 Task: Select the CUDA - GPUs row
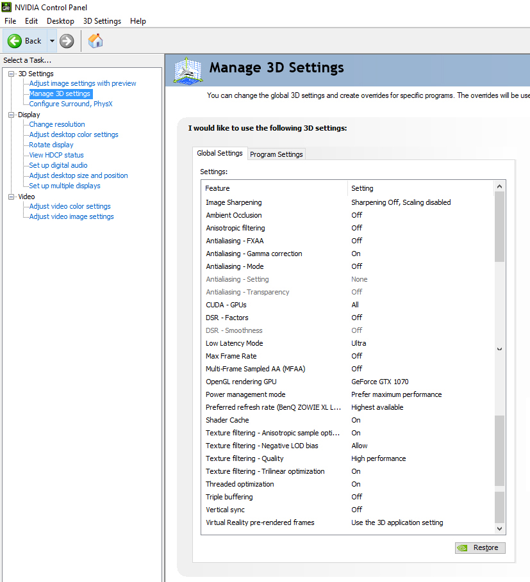click(348, 305)
